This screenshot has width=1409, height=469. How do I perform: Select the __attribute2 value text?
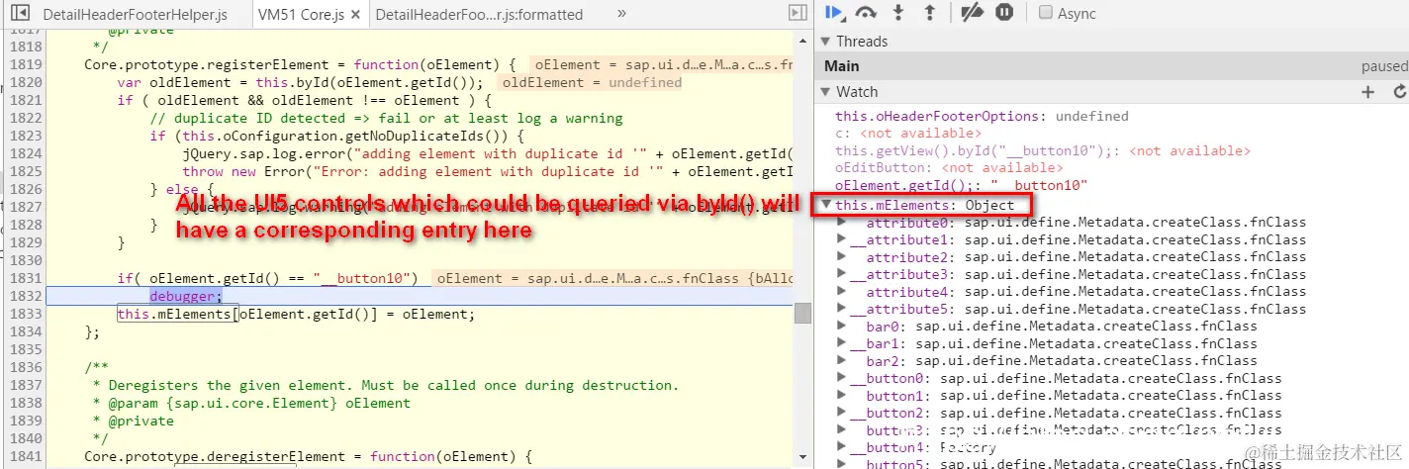coord(1135,257)
